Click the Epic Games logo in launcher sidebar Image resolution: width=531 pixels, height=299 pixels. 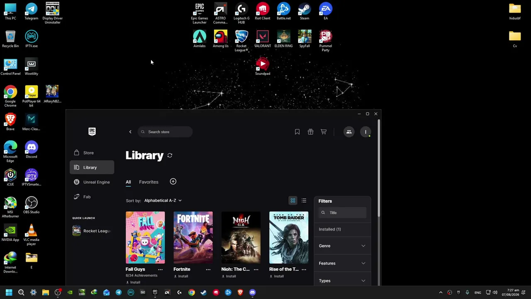[92, 132]
